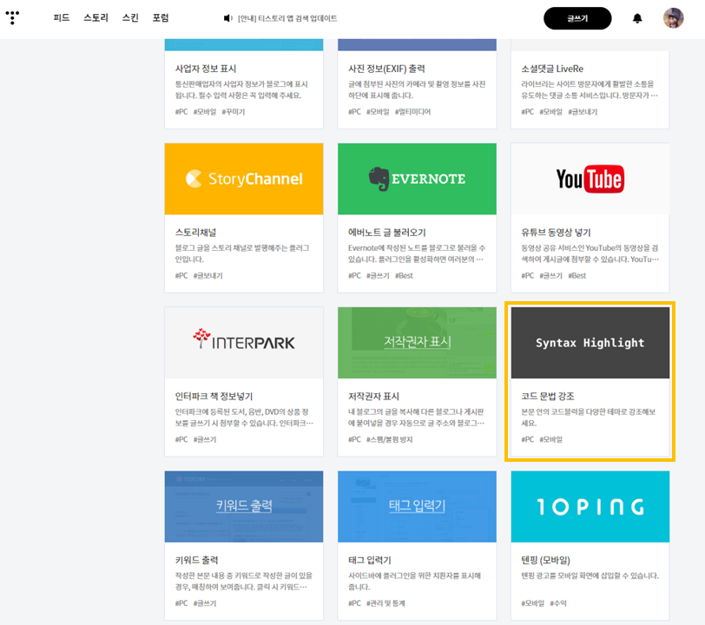Screen dimensions: 705x625
Task: Click the Tistory logo icon
Action: (x=12, y=17)
